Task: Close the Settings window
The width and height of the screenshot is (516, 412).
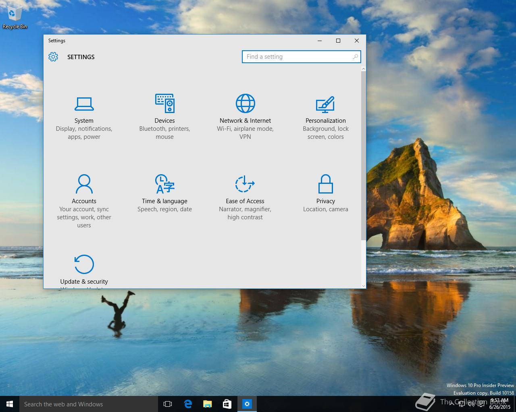Action: click(357, 41)
